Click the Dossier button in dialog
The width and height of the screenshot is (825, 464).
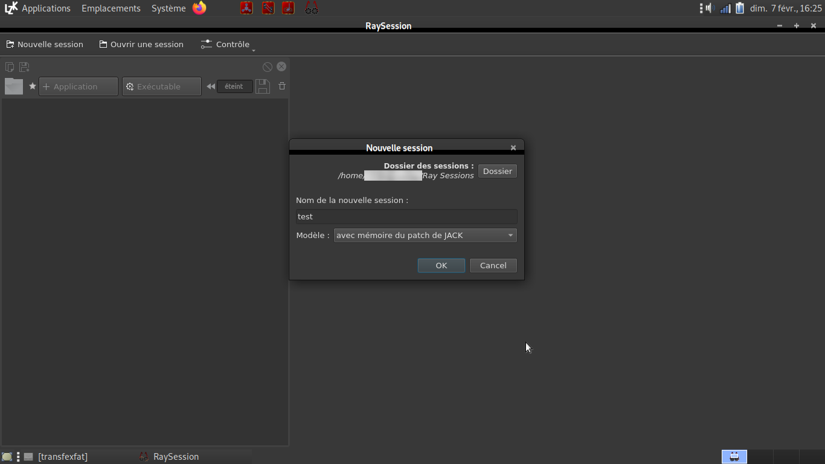pyautogui.click(x=498, y=171)
